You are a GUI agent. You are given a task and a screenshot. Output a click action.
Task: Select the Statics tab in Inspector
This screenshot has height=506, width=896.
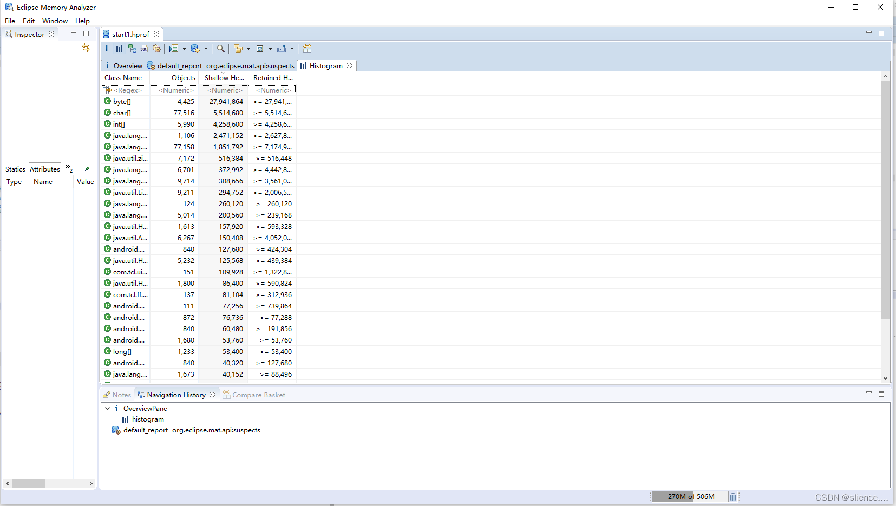(x=15, y=169)
